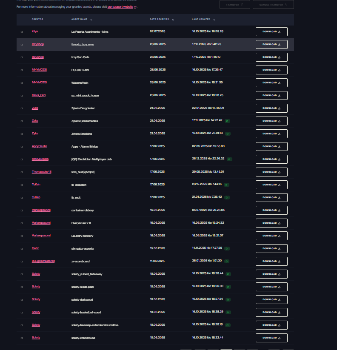Open the Davis_Orci creator link
337x350 pixels.
click(39, 95)
